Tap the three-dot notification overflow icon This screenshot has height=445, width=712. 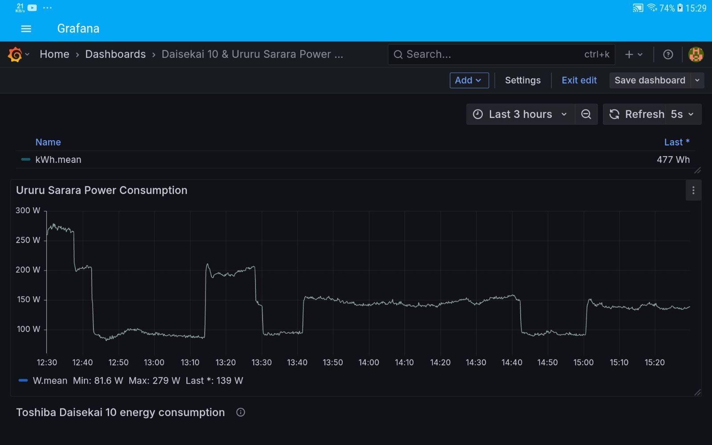[x=47, y=8]
